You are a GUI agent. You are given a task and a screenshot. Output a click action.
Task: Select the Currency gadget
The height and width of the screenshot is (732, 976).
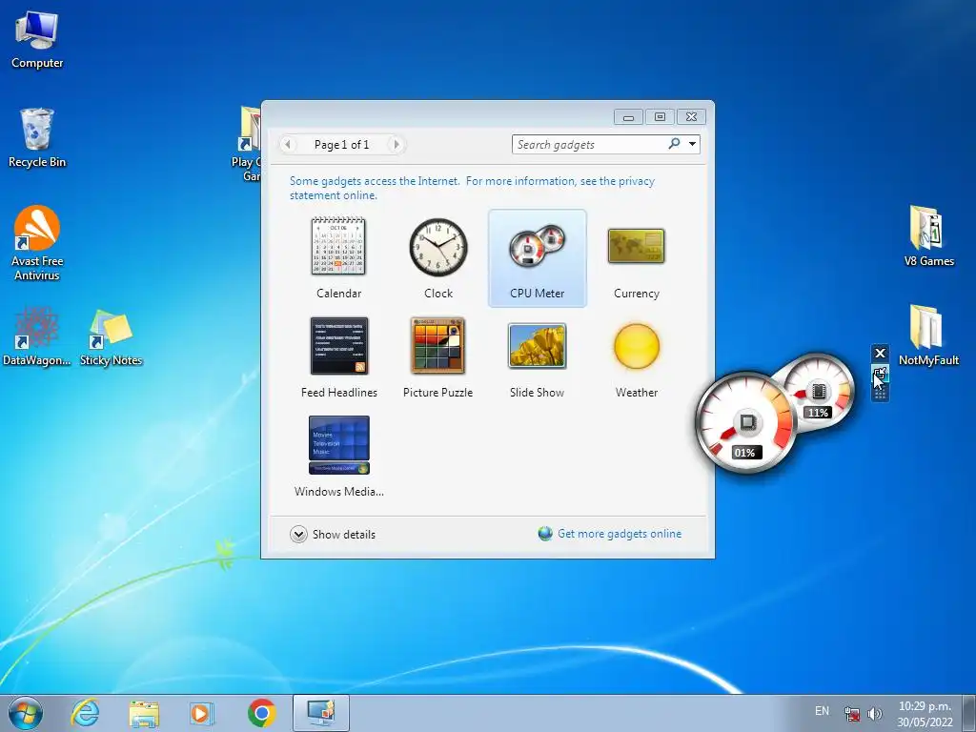[636, 257]
